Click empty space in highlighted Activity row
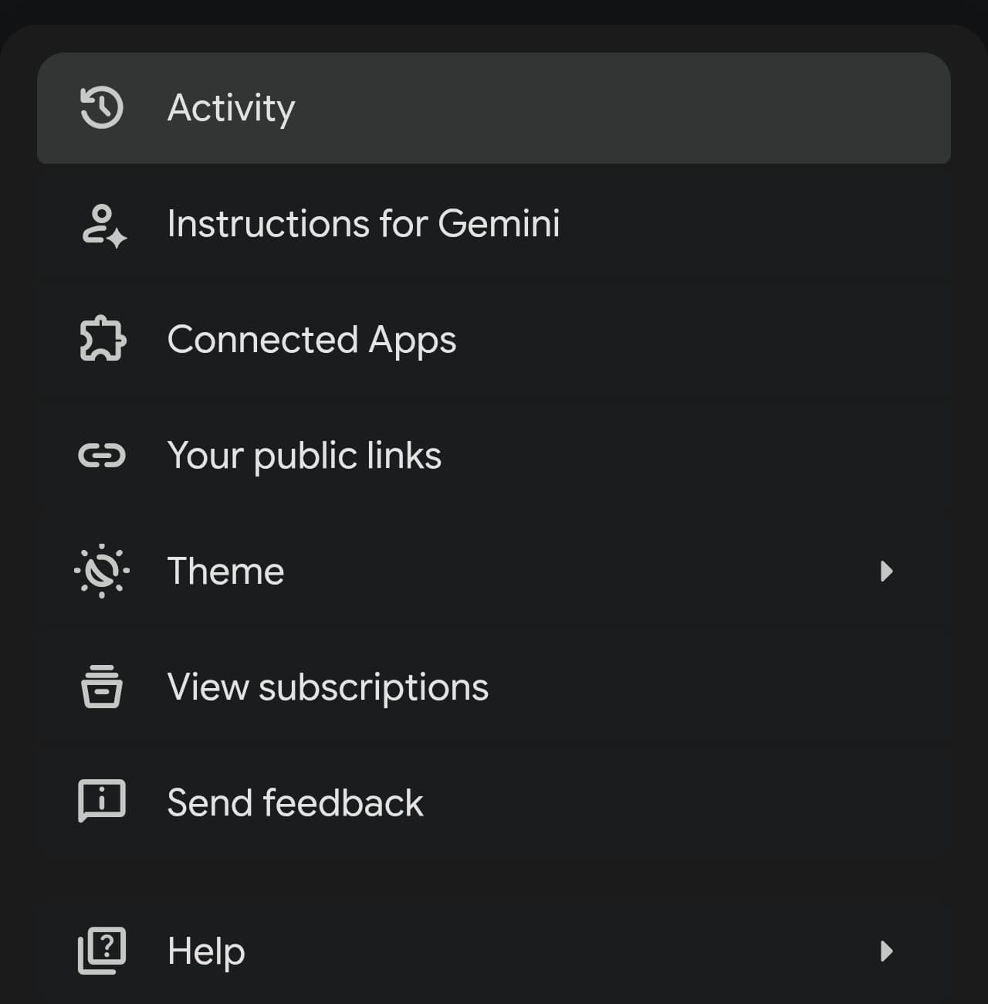The height and width of the screenshot is (1004, 988). pos(617,108)
